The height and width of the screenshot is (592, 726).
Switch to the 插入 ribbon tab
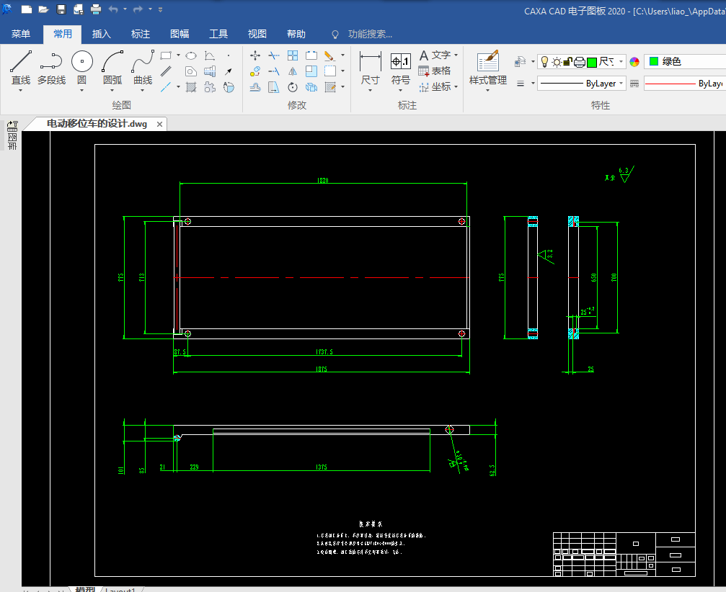tap(102, 34)
